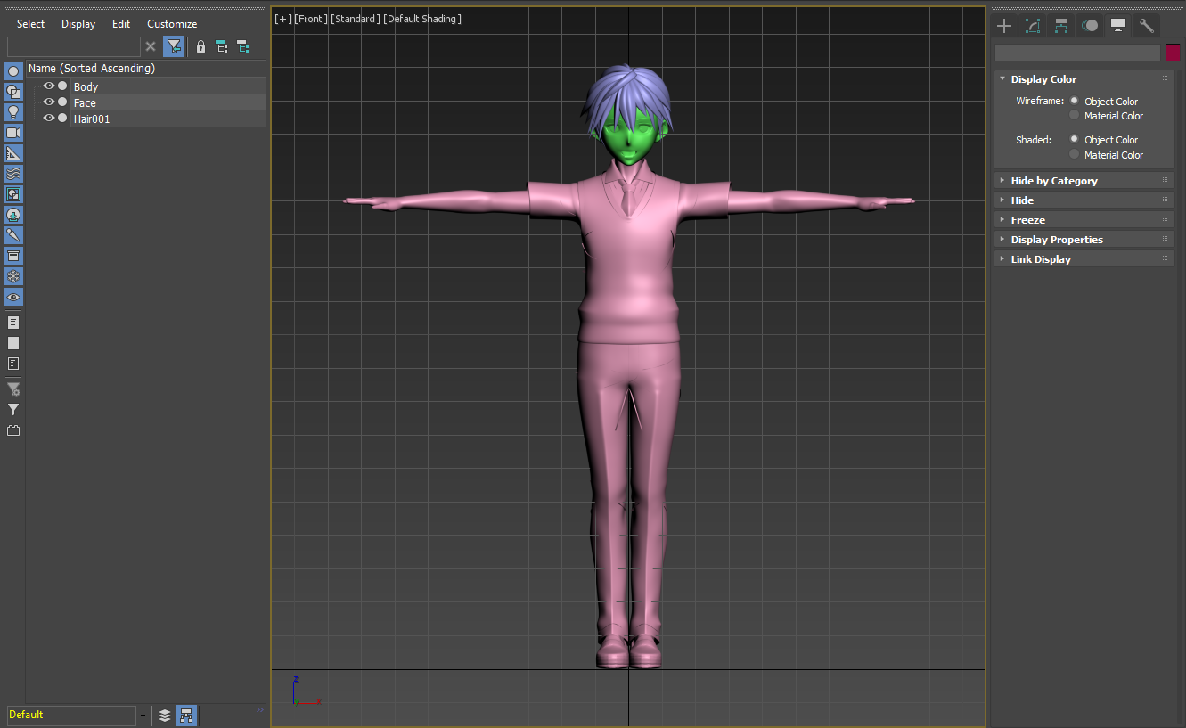Click the lock cell edit icon
Screen dimensions: 1186x728
tap(200, 46)
